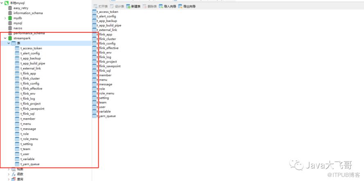Click the mysql database icon in the tree

coord(10,23)
